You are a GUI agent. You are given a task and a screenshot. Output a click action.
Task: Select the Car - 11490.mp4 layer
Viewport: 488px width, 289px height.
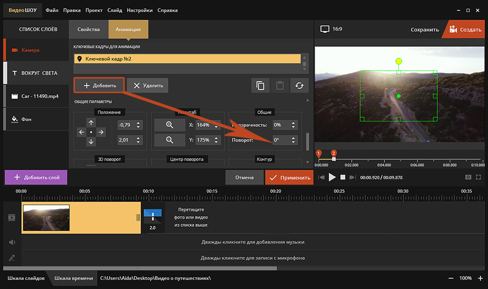click(x=36, y=96)
